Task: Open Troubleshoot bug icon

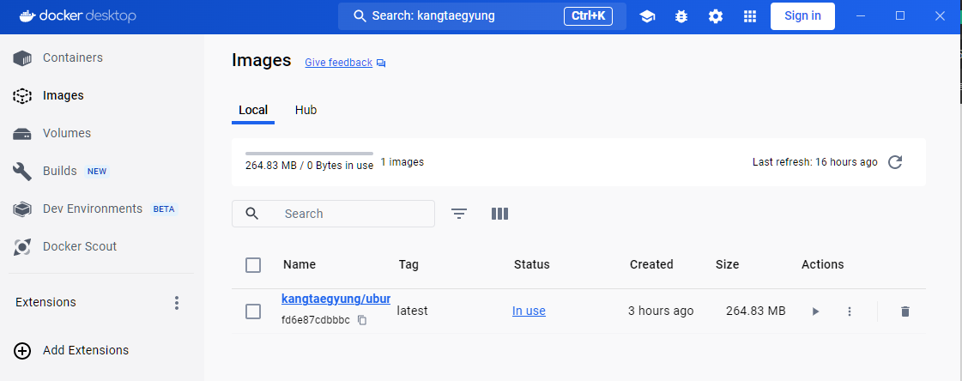Action: 681,16
